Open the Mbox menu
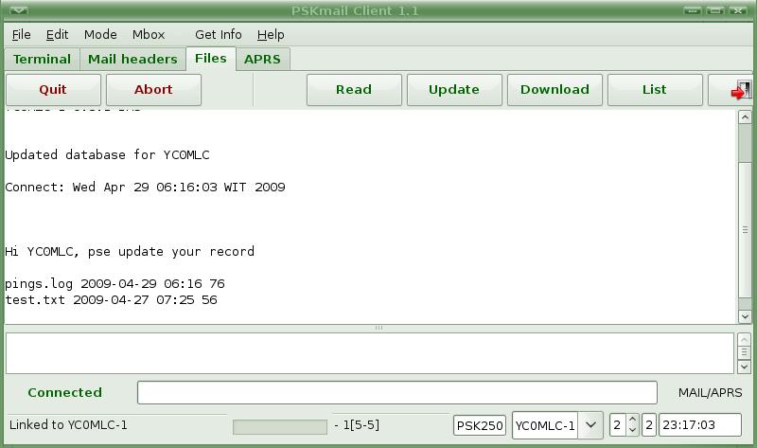This screenshot has width=757, height=448. point(149,35)
